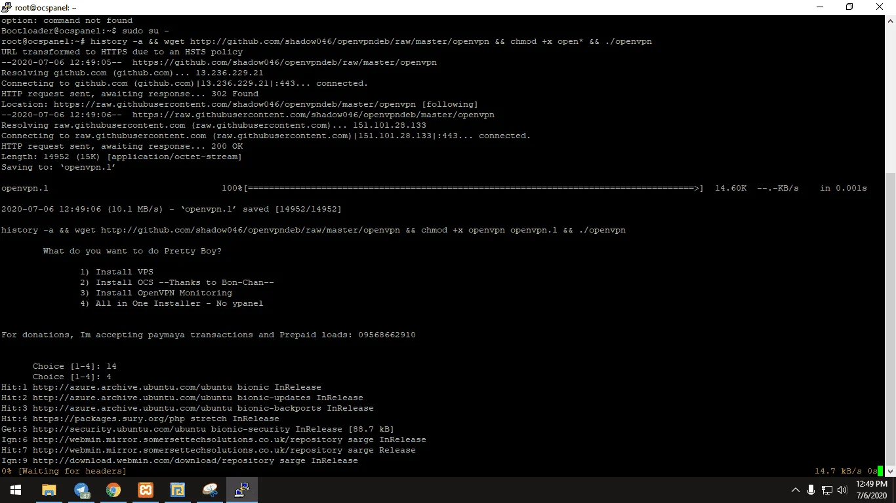Open Google Chrome from the taskbar
896x503 pixels.
[x=113, y=490]
